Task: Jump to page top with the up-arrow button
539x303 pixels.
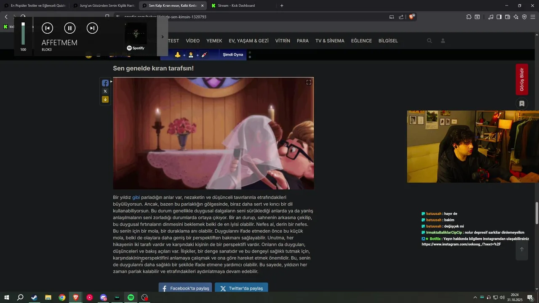Action: tap(522, 250)
